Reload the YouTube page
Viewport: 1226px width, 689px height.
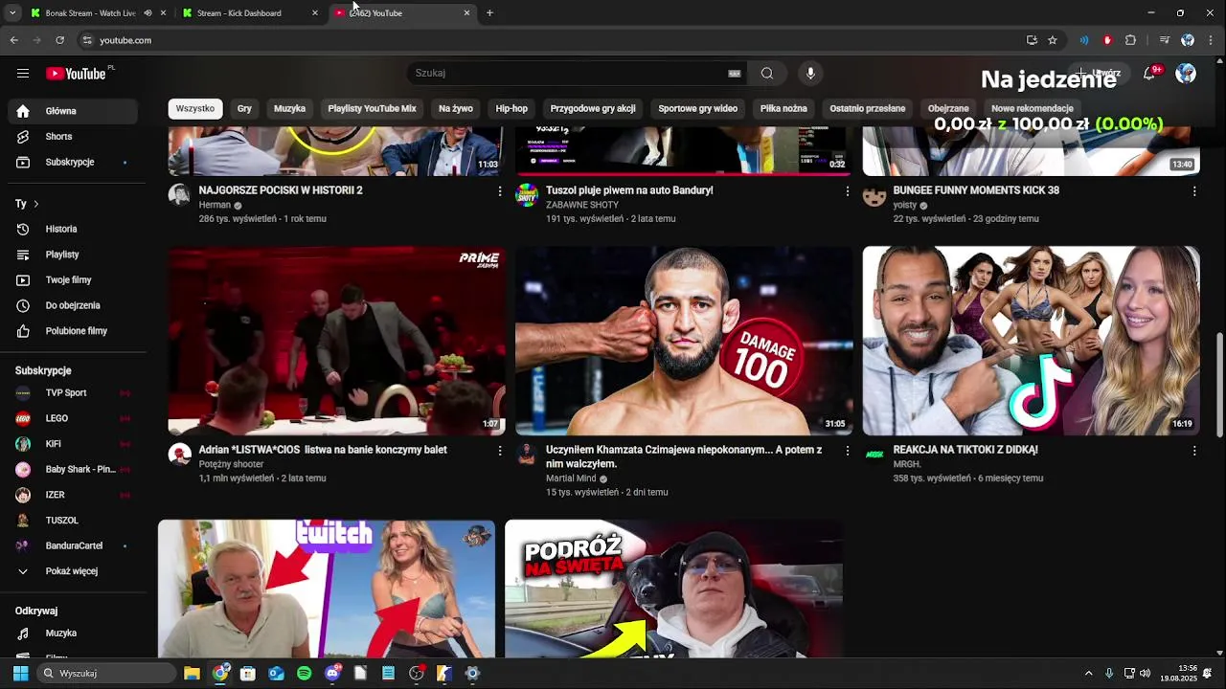[x=59, y=40]
